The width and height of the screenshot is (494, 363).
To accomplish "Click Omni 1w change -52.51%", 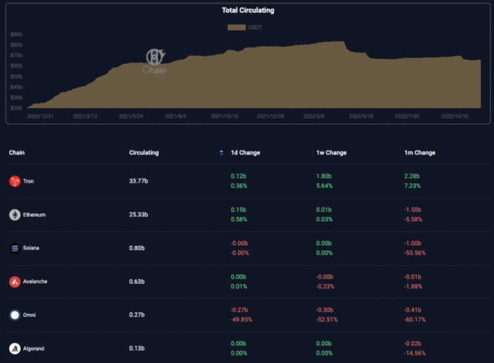I will [327, 320].
